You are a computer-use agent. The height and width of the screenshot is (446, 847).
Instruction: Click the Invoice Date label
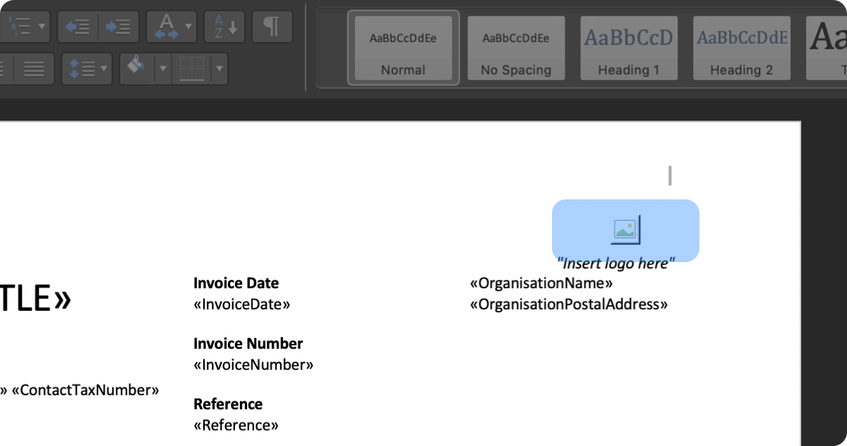click(x=236, y=283)
